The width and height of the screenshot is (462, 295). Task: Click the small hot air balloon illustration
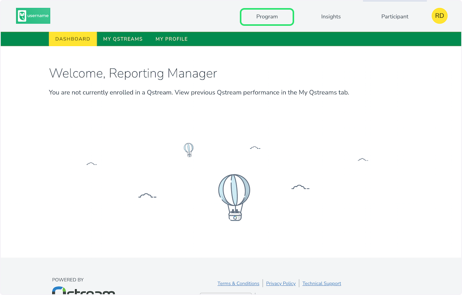pyautogui.click(x=189, y=150)
